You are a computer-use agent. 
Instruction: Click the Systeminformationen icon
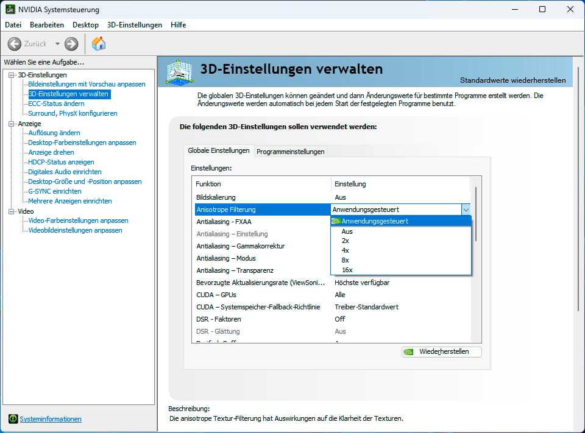click(13, 419)
